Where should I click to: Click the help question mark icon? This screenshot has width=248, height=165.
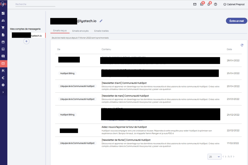[215, 4]
